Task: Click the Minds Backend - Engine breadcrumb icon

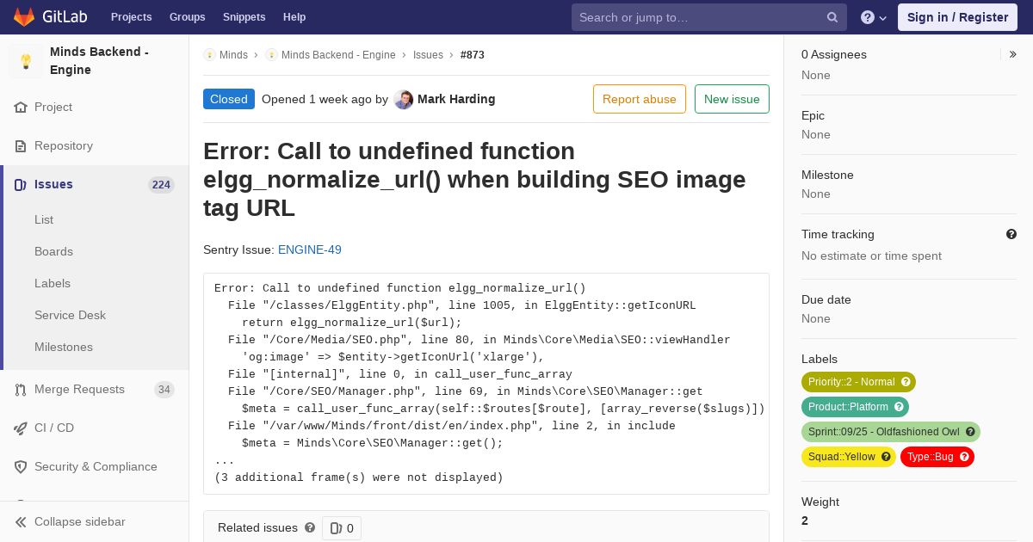Action: (x=271, y=54)
